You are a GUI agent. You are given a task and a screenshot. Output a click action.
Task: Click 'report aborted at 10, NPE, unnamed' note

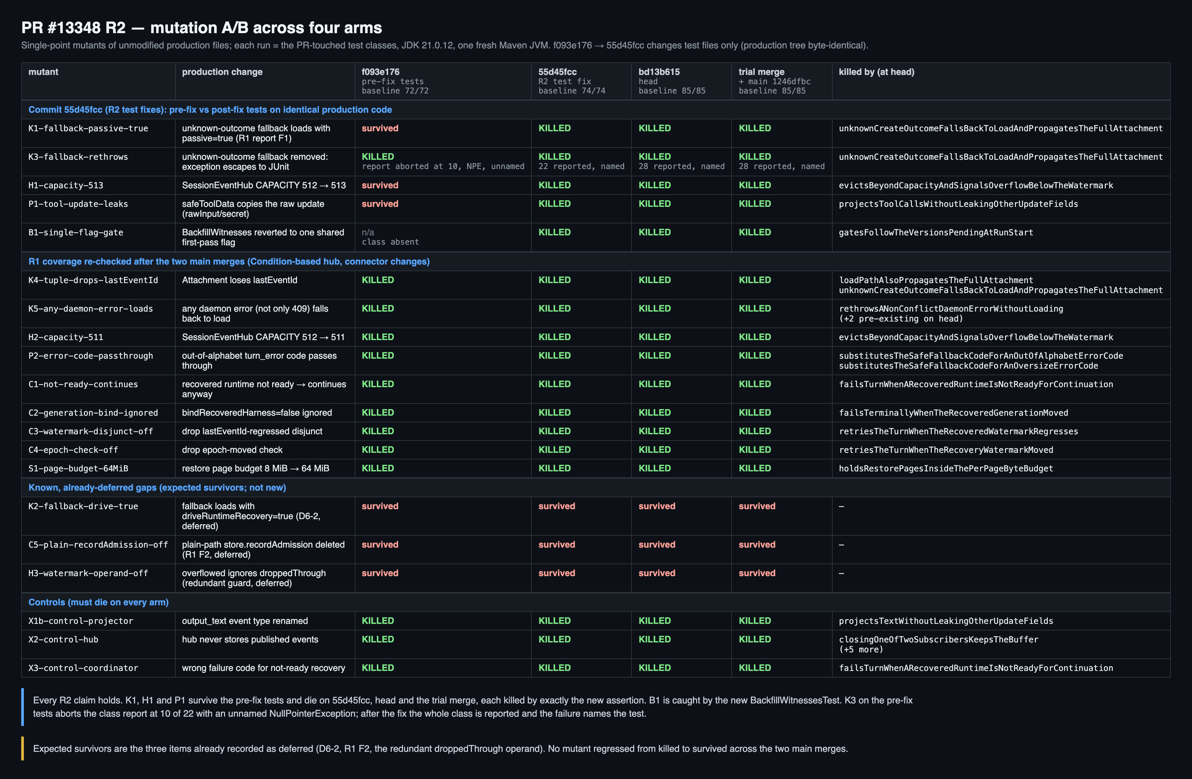[443, 166]
